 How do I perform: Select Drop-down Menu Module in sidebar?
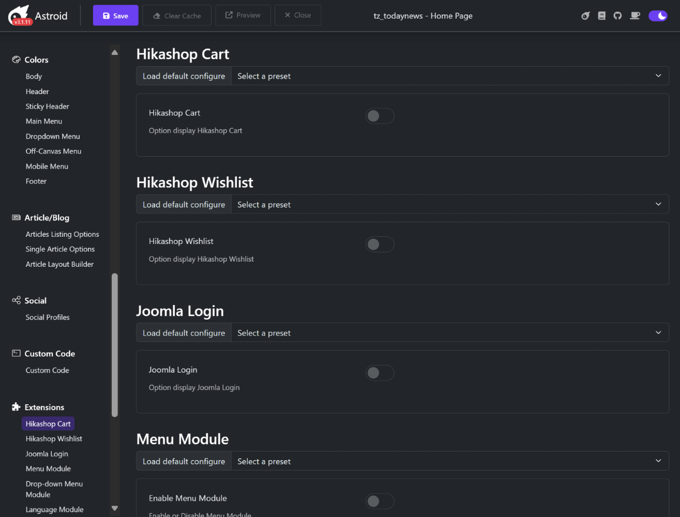click(54, 489)
